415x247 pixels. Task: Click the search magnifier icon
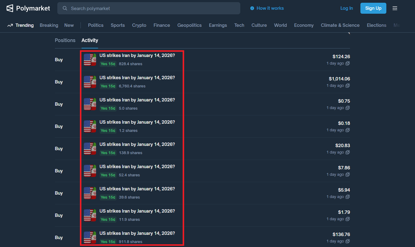(x=65, y=8)
